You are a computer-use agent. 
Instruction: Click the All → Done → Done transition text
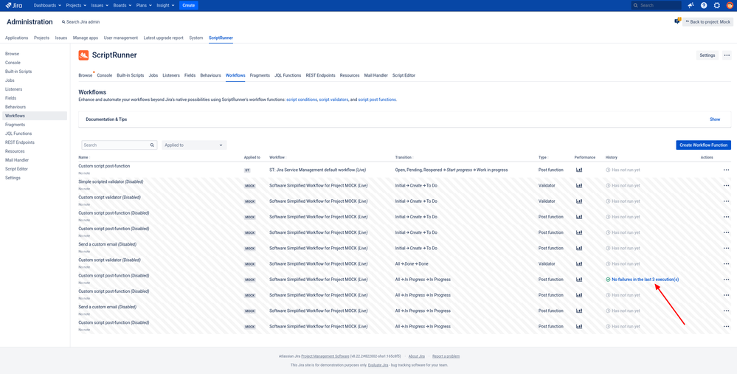[412, 264]
